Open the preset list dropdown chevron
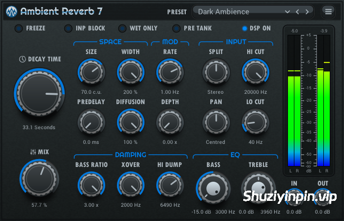 pos(287,12)
